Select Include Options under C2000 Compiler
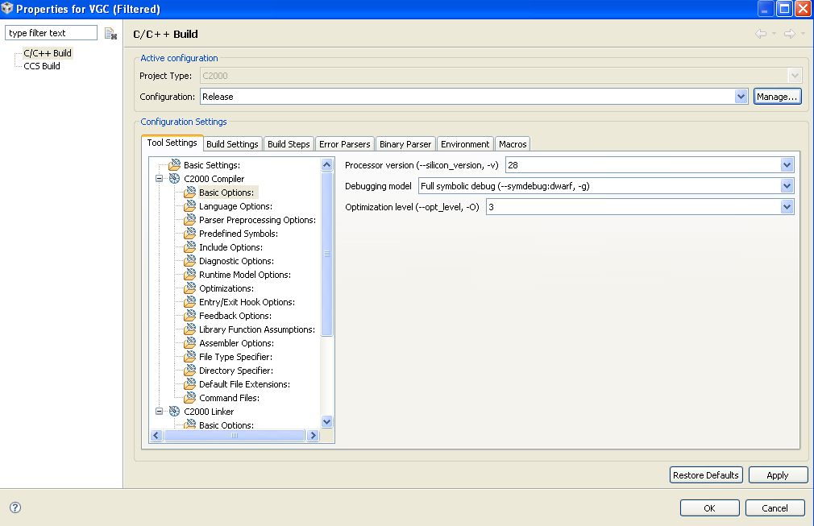Screen dimensions: 814x526 230,247
